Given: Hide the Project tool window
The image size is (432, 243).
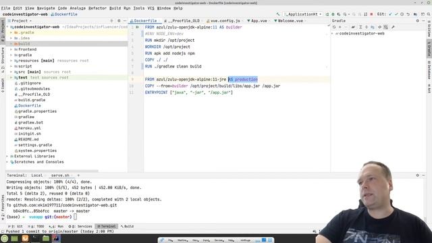Looking at the screenshot, I should pyautogui.click(x=124, y=21).
